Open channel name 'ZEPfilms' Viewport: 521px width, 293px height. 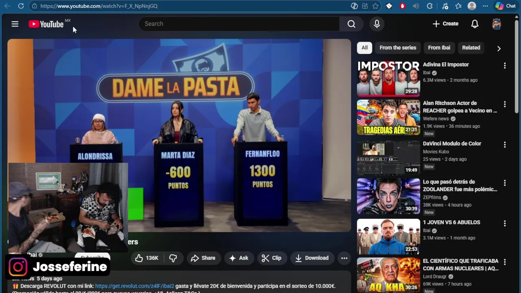pyautogui.click(x=432, y=197)
